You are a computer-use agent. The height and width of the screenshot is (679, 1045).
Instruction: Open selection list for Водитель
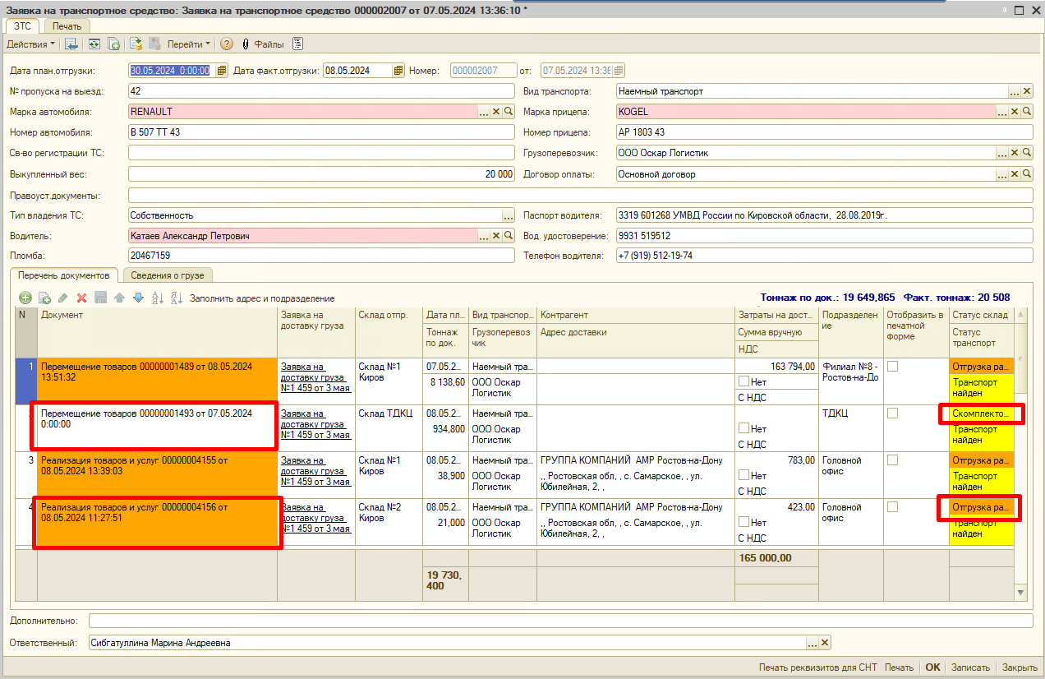(484, 236)
